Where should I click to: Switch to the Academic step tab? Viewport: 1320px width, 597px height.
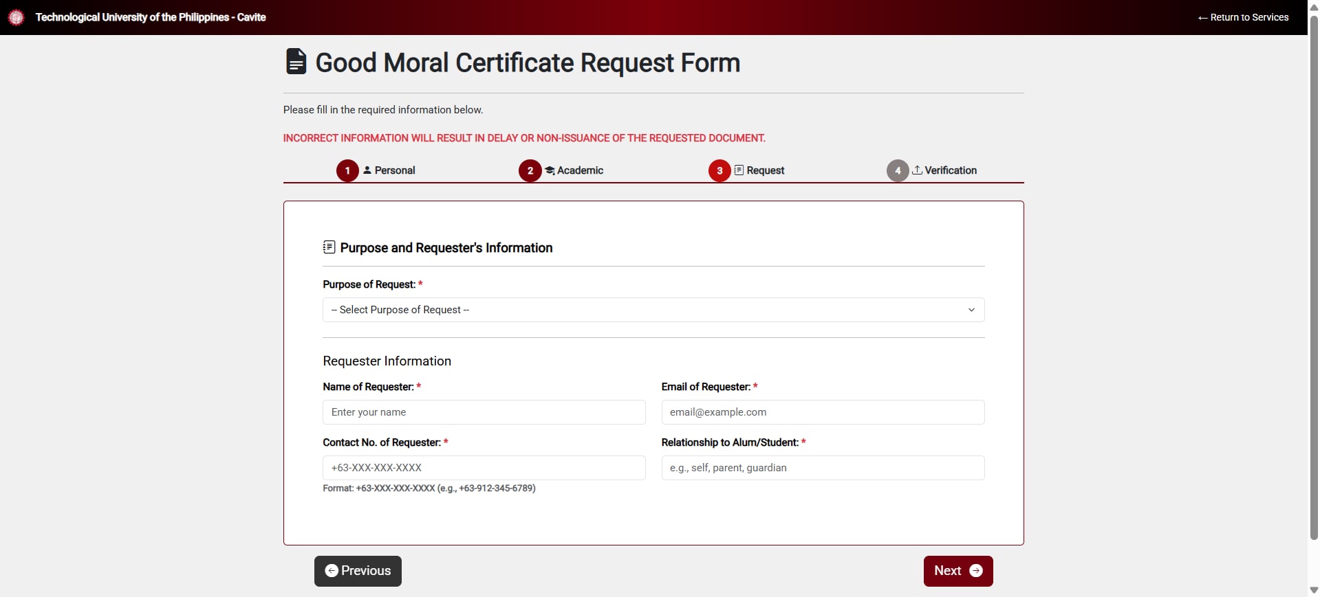580,170
